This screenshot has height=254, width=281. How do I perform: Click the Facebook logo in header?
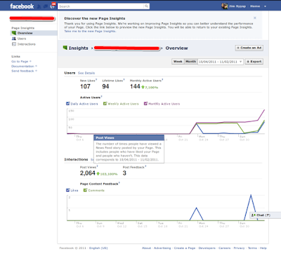click(22, 6)
